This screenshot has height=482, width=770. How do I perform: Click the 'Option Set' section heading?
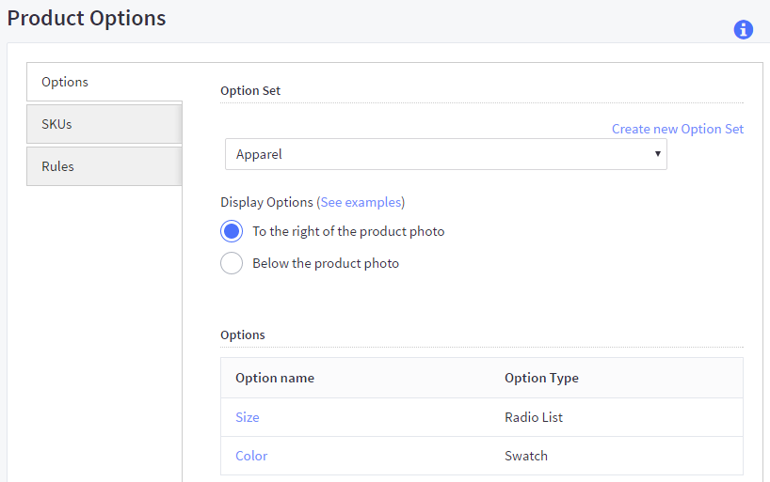coord(250,91)
